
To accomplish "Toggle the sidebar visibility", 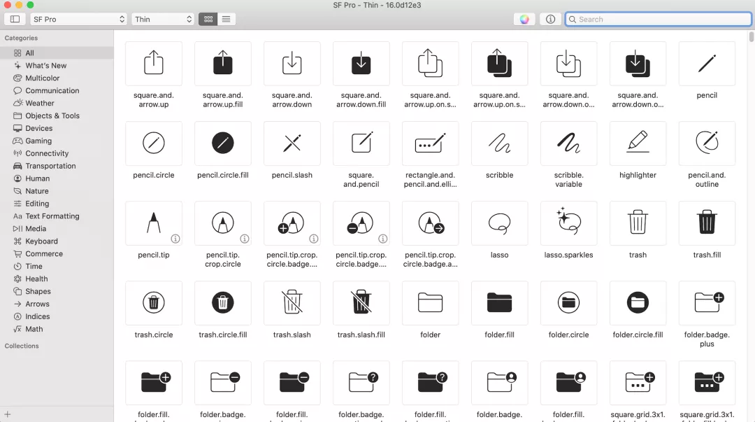I will coord(15,20).
